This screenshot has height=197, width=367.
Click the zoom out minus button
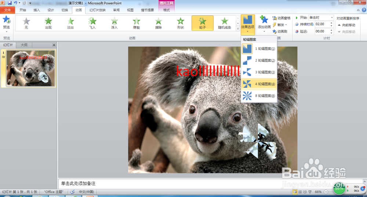pos(326,192)
